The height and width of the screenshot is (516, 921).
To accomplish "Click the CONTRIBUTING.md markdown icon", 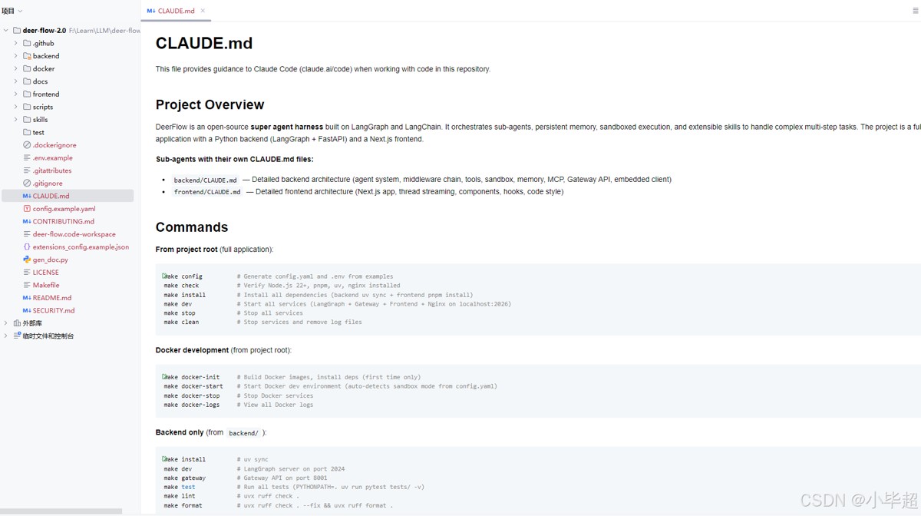I will click(x=27, y=221).
